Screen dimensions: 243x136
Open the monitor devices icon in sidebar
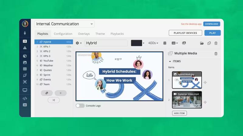coord(25,90)
